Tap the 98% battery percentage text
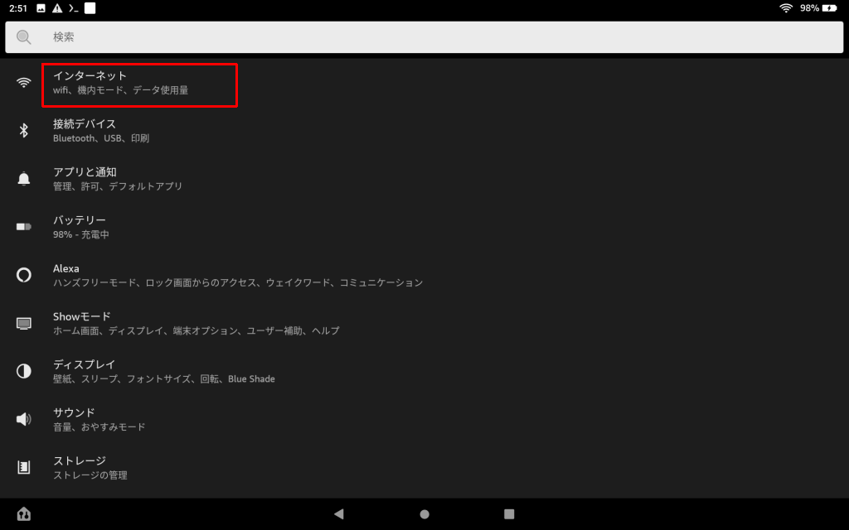This screenshot has height=530, width=849. [x=809, y=8]
